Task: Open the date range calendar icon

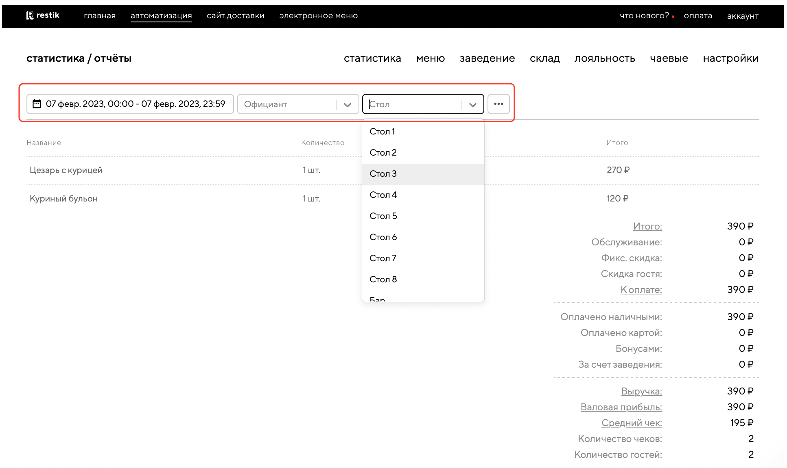Action: click(x=37, y=104)
